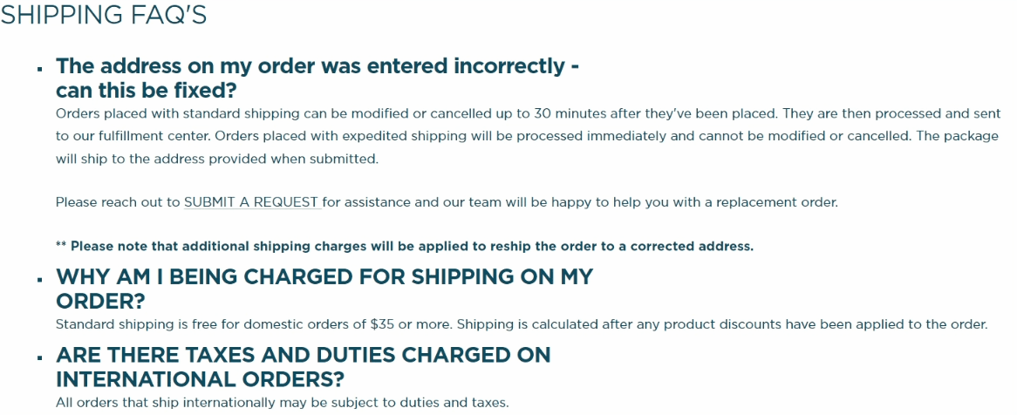The width and height of the screenshot is (1017, 415).
Task: Click the word 'ORDER?' in second question
Action: (x=100, y=301)
